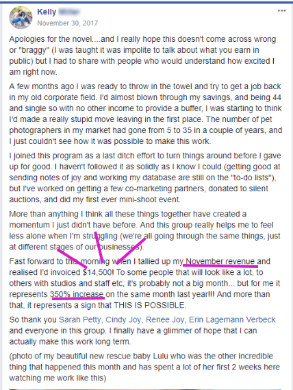The image size is (293, 390).
Task: Open the post options three-dot menu
Action: [281, 11]
